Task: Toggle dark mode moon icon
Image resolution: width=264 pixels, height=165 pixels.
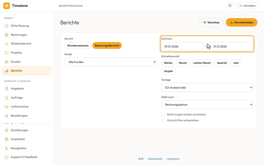Action: coord(230,6)
